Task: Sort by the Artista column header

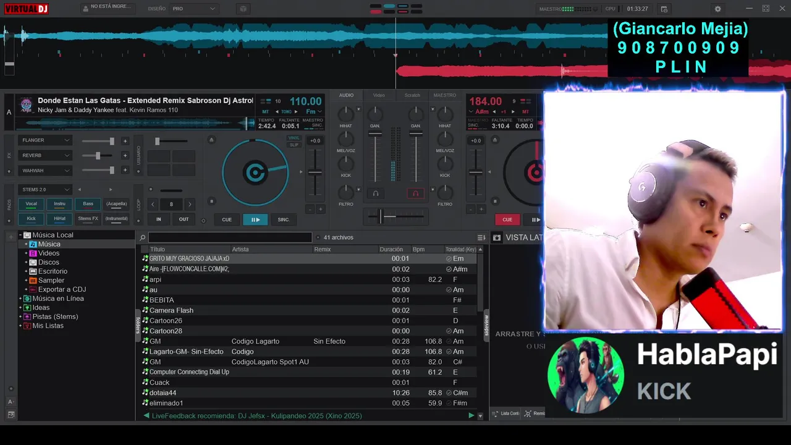Action: [x=271, y=250]
